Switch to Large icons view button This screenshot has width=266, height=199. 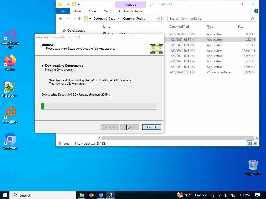click(x=255, y=143)
